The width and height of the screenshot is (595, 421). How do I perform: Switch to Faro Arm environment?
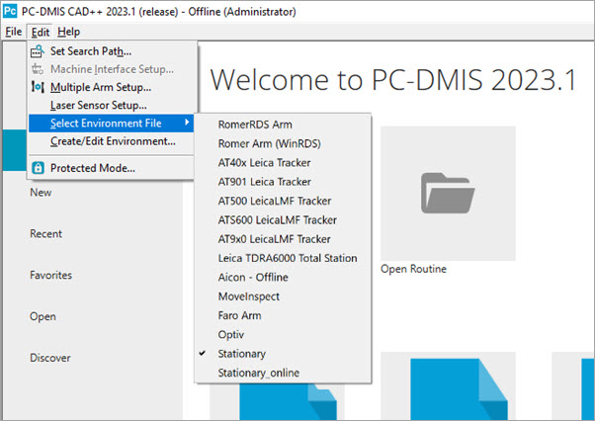pyautogui.click(x=240, y=315)
